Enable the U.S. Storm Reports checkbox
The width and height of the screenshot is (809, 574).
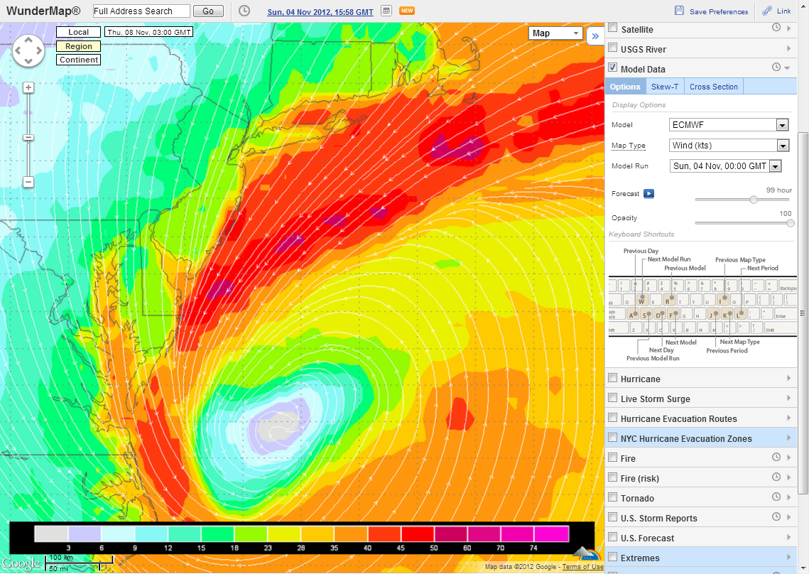click(x=613, y=517)
